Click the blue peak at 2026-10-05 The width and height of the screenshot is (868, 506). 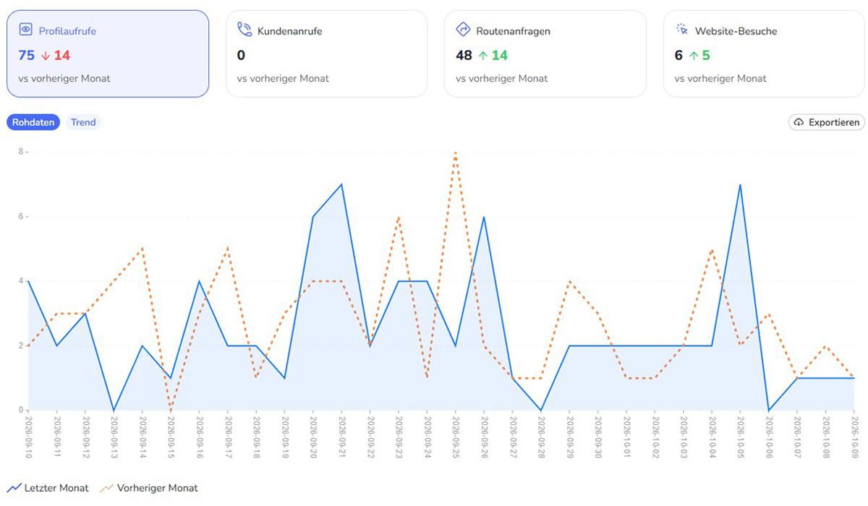click(740, 184)
